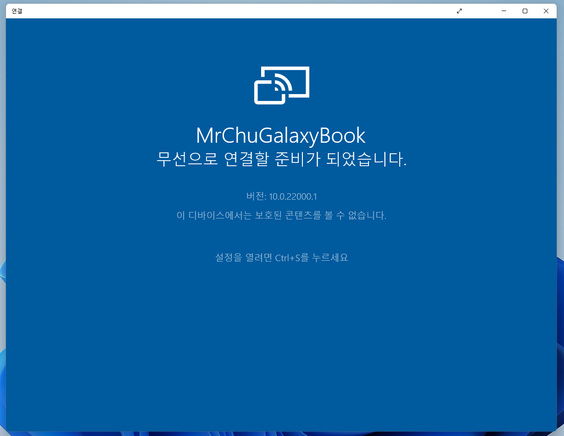
Task: Maximize the 연결 window
Action: click(525, 11)
